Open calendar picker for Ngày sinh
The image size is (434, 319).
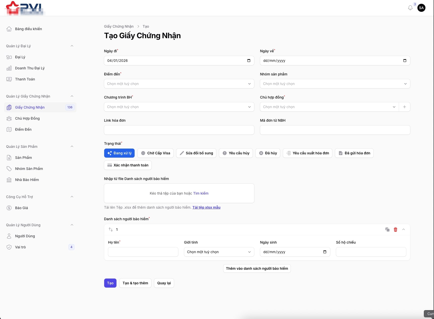[325, 252]
